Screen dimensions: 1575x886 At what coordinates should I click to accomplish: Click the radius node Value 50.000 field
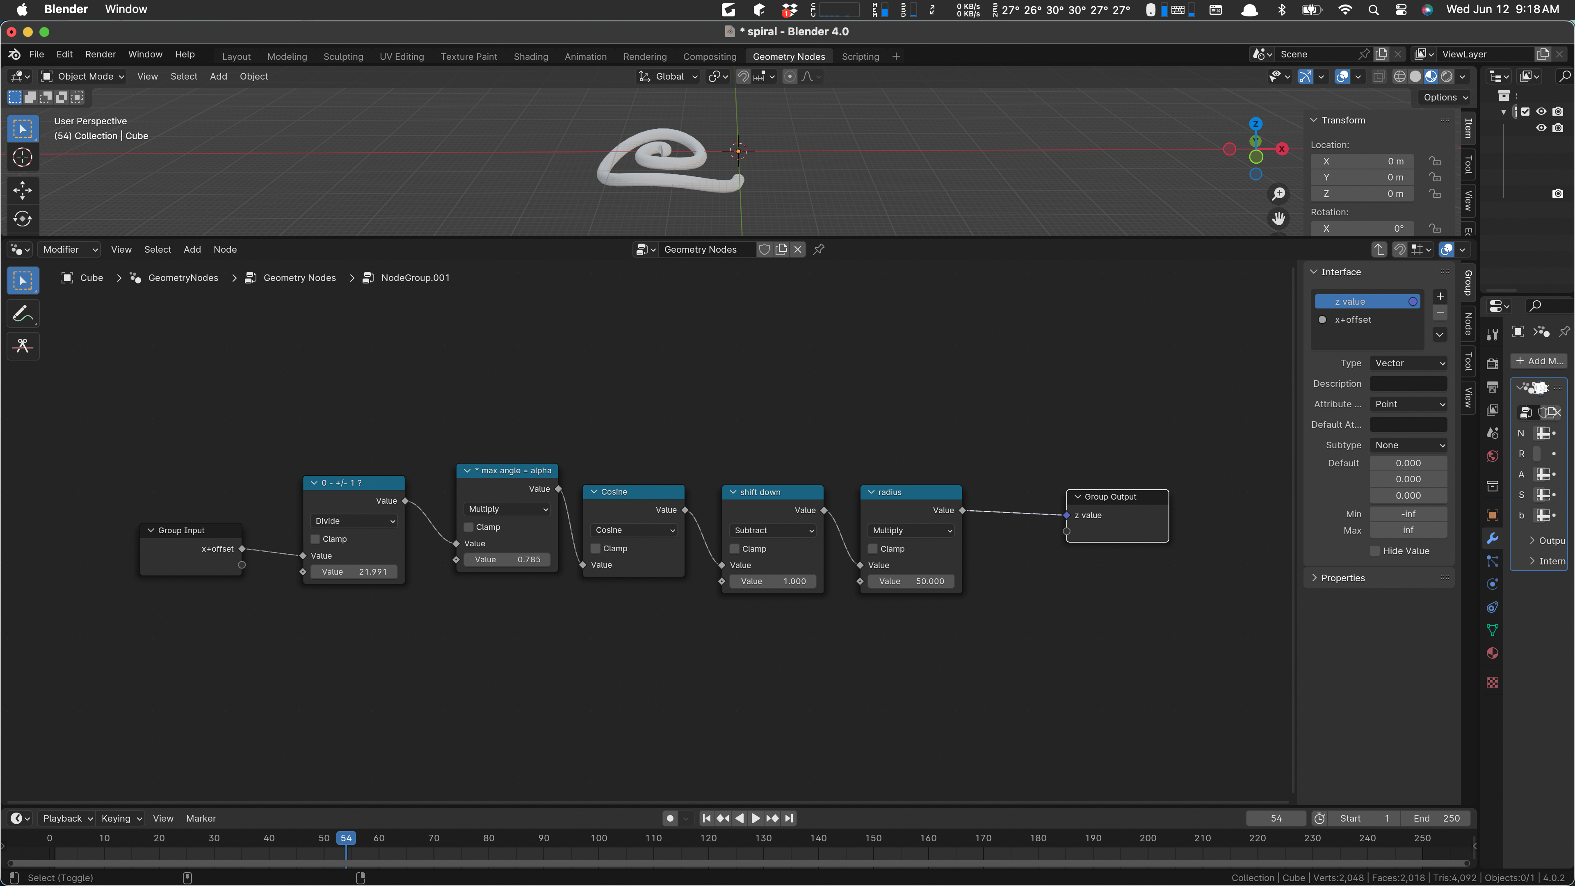[911, 582]
